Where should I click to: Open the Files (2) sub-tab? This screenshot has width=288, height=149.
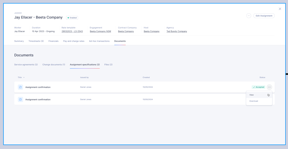(x=108, y=65)
